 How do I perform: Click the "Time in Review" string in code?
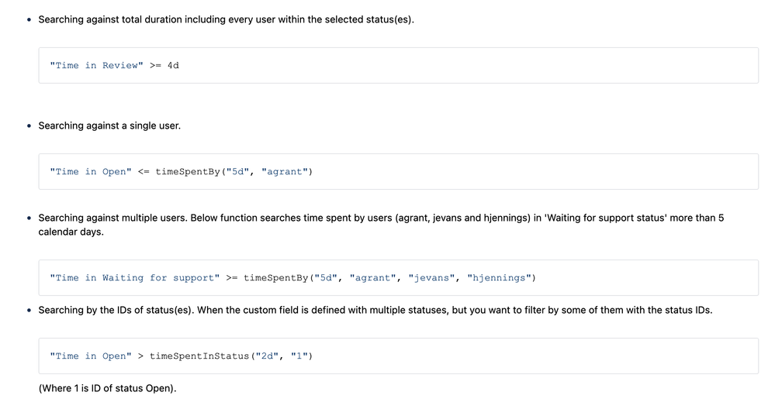coord(96,65)
